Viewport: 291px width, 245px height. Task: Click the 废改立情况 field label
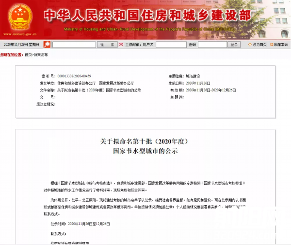pyautogui.click(x=46, y=105)
